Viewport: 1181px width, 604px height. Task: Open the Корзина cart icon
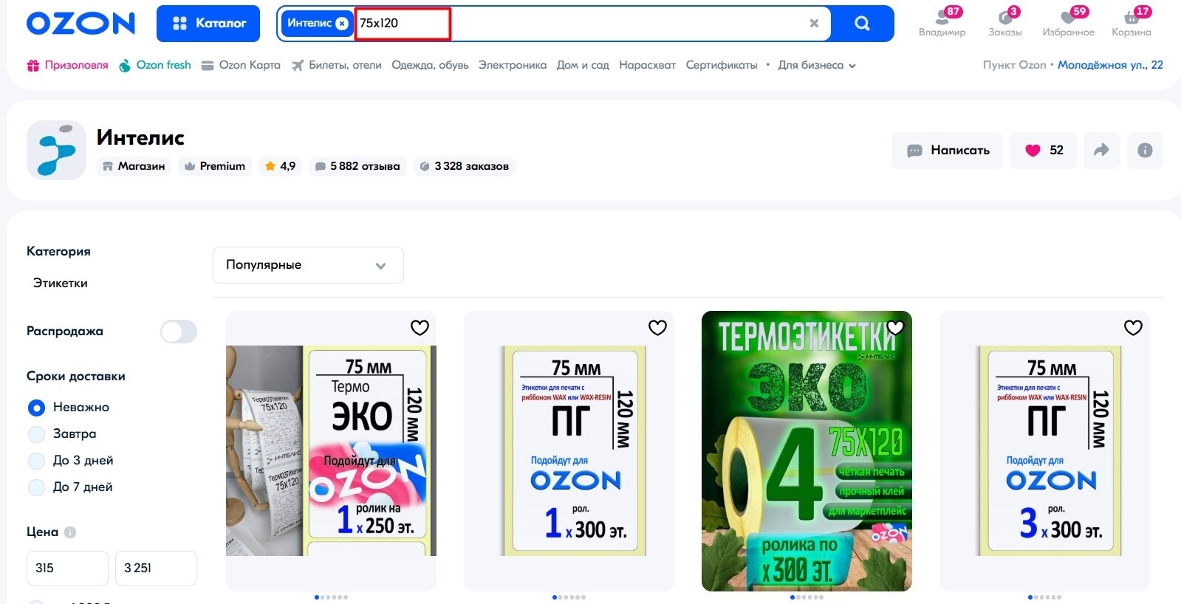(1132, 22)
